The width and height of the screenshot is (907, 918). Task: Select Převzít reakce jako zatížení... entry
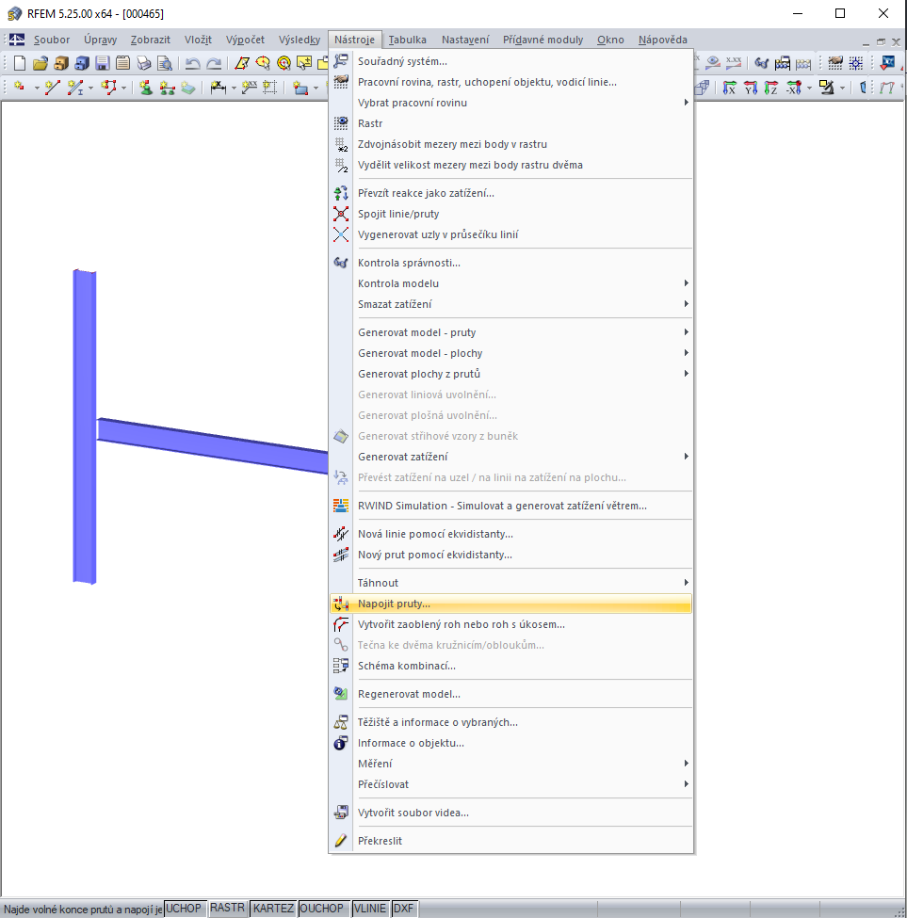510,193
